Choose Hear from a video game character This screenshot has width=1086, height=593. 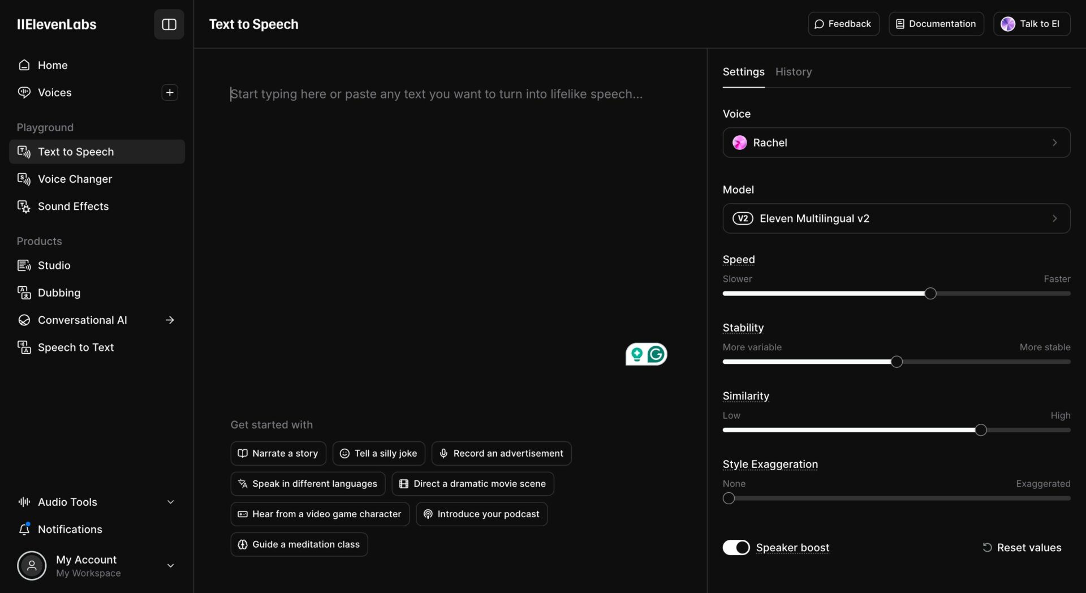(x=320, y=514)
